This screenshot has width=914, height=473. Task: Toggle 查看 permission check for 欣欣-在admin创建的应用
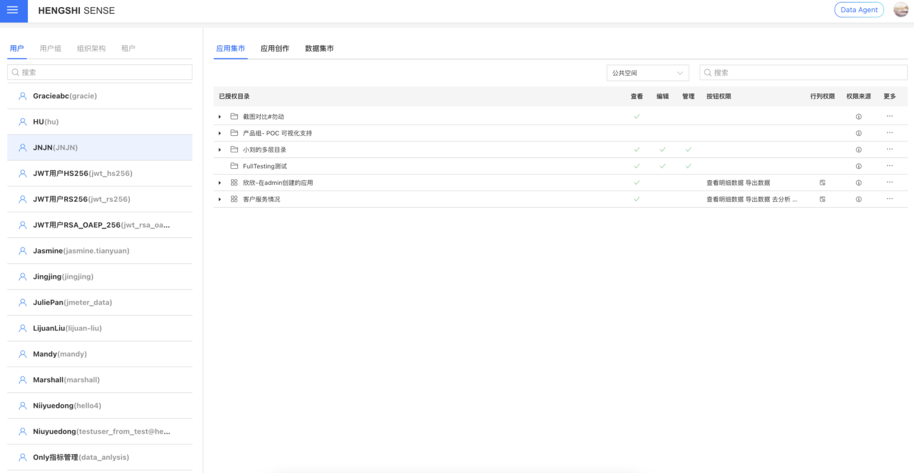[x=637, y=183]
